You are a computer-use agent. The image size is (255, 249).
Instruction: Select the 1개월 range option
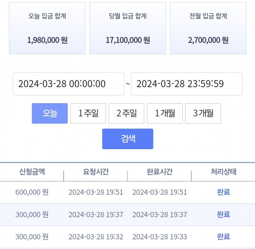tap(165, 113)
